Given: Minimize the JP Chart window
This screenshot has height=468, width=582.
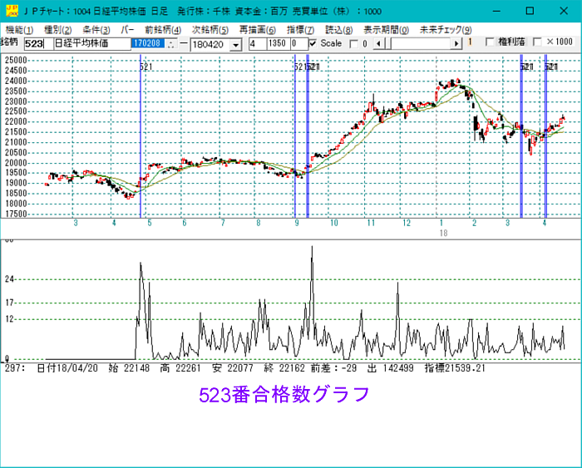Looking at the screenshot, I should [496, 11].
